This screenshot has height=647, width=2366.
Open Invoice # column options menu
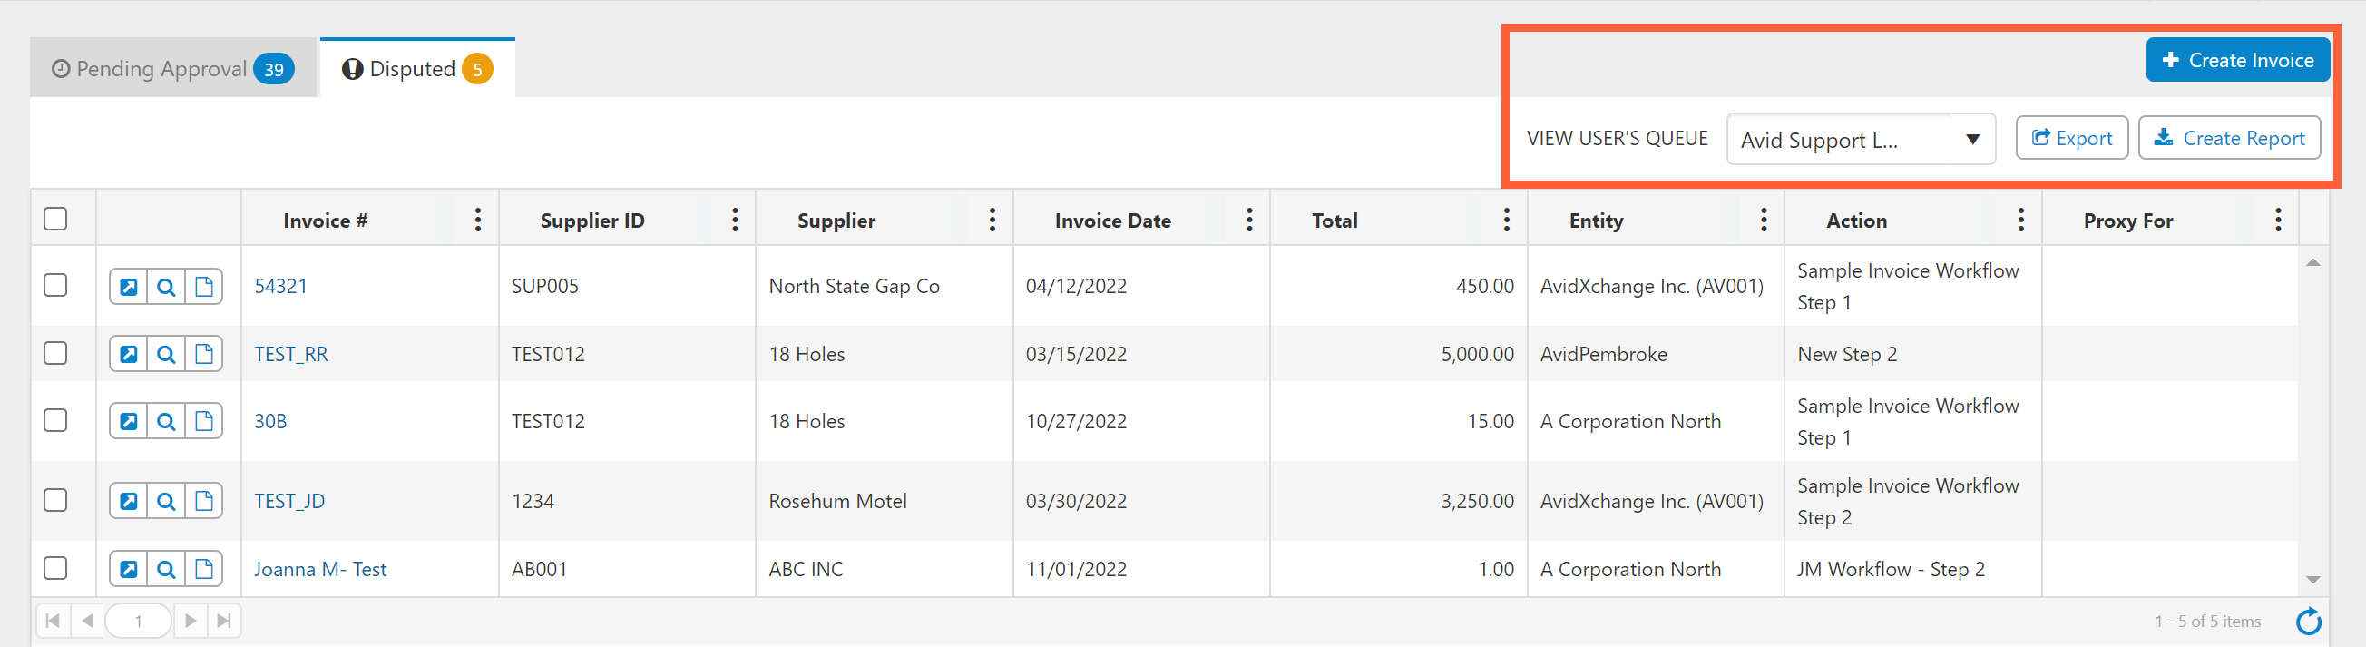pyautogui.click(x=477, y=220)
